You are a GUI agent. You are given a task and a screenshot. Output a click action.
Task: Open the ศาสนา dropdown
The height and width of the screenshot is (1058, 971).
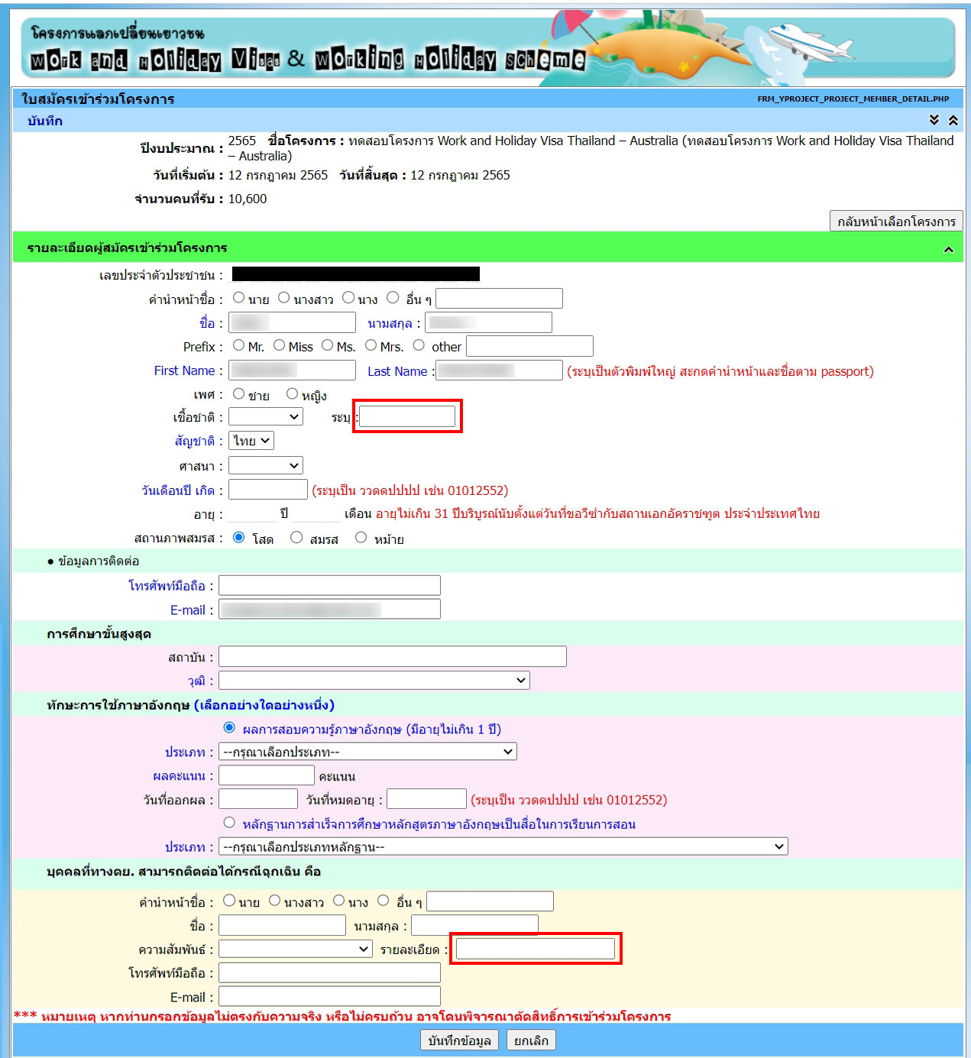coord(266,465)
